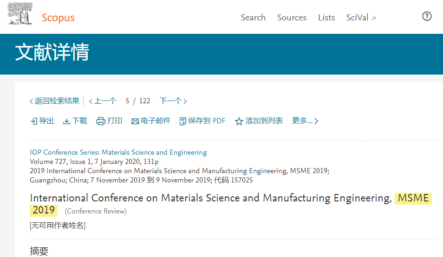Go to the next document with 下一个
The image size is (443, 257).
coord(173,101)
